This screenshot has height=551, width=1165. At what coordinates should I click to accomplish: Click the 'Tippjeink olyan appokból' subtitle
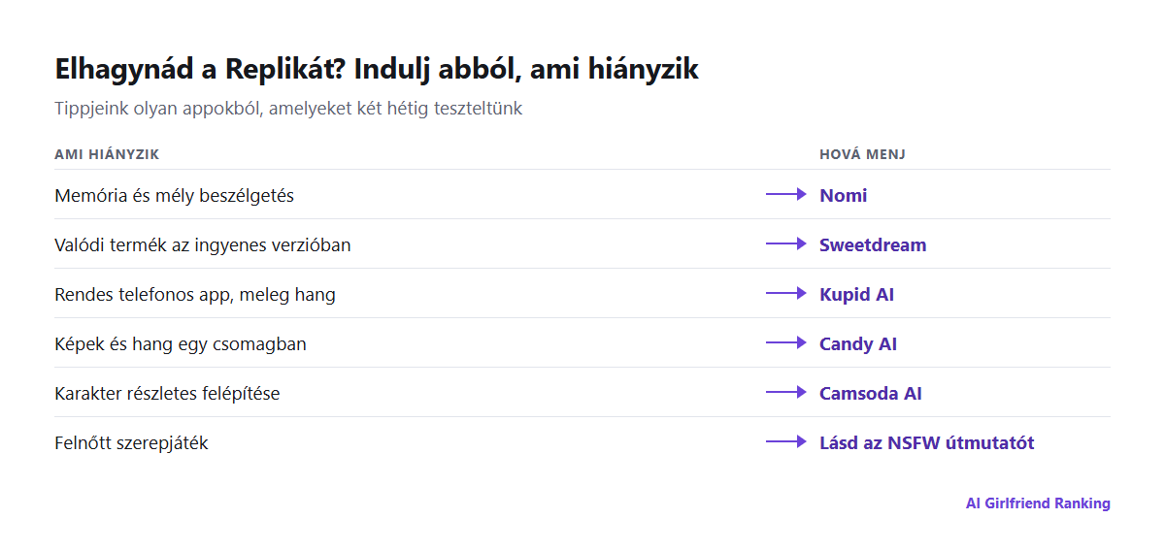pos(288,109)
